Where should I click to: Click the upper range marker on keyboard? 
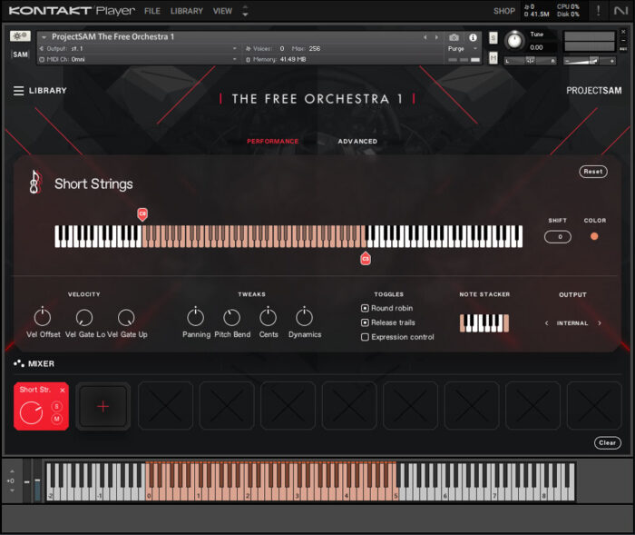pyautogui.click(x=142, y=214)
